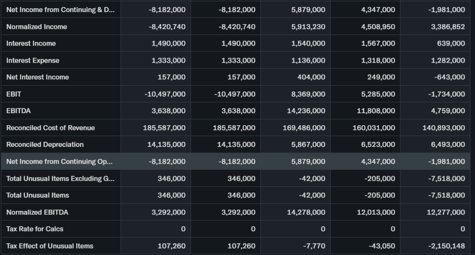Viewport: 475px width, 255px height.
Task: Click highlighted "Net Income from Continuing Op..." label
Action: [x=59, y=161]
